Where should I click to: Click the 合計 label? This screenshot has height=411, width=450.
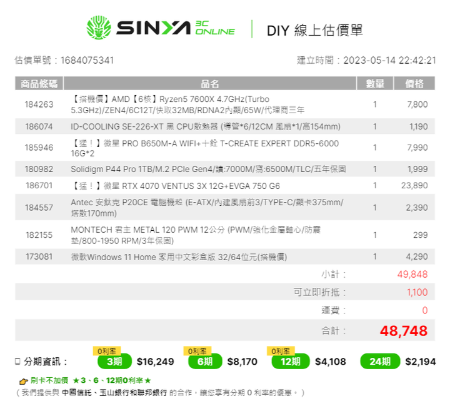(334, 331)
